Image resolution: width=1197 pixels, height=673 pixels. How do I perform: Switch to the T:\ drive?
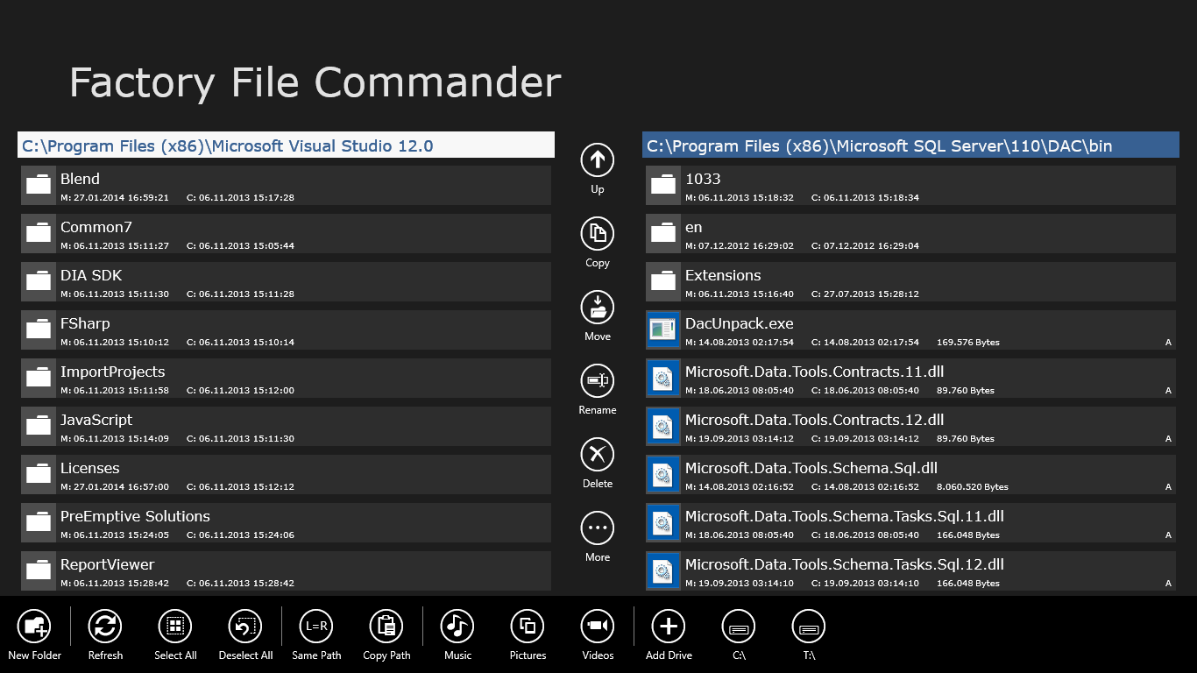click(x=809, y=627)
